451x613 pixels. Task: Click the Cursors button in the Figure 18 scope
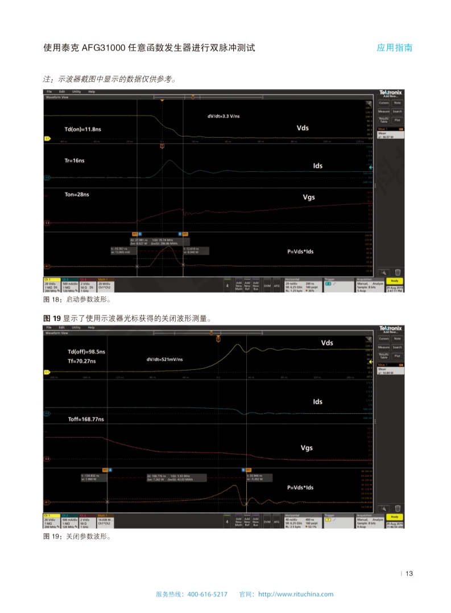point(384,102)
